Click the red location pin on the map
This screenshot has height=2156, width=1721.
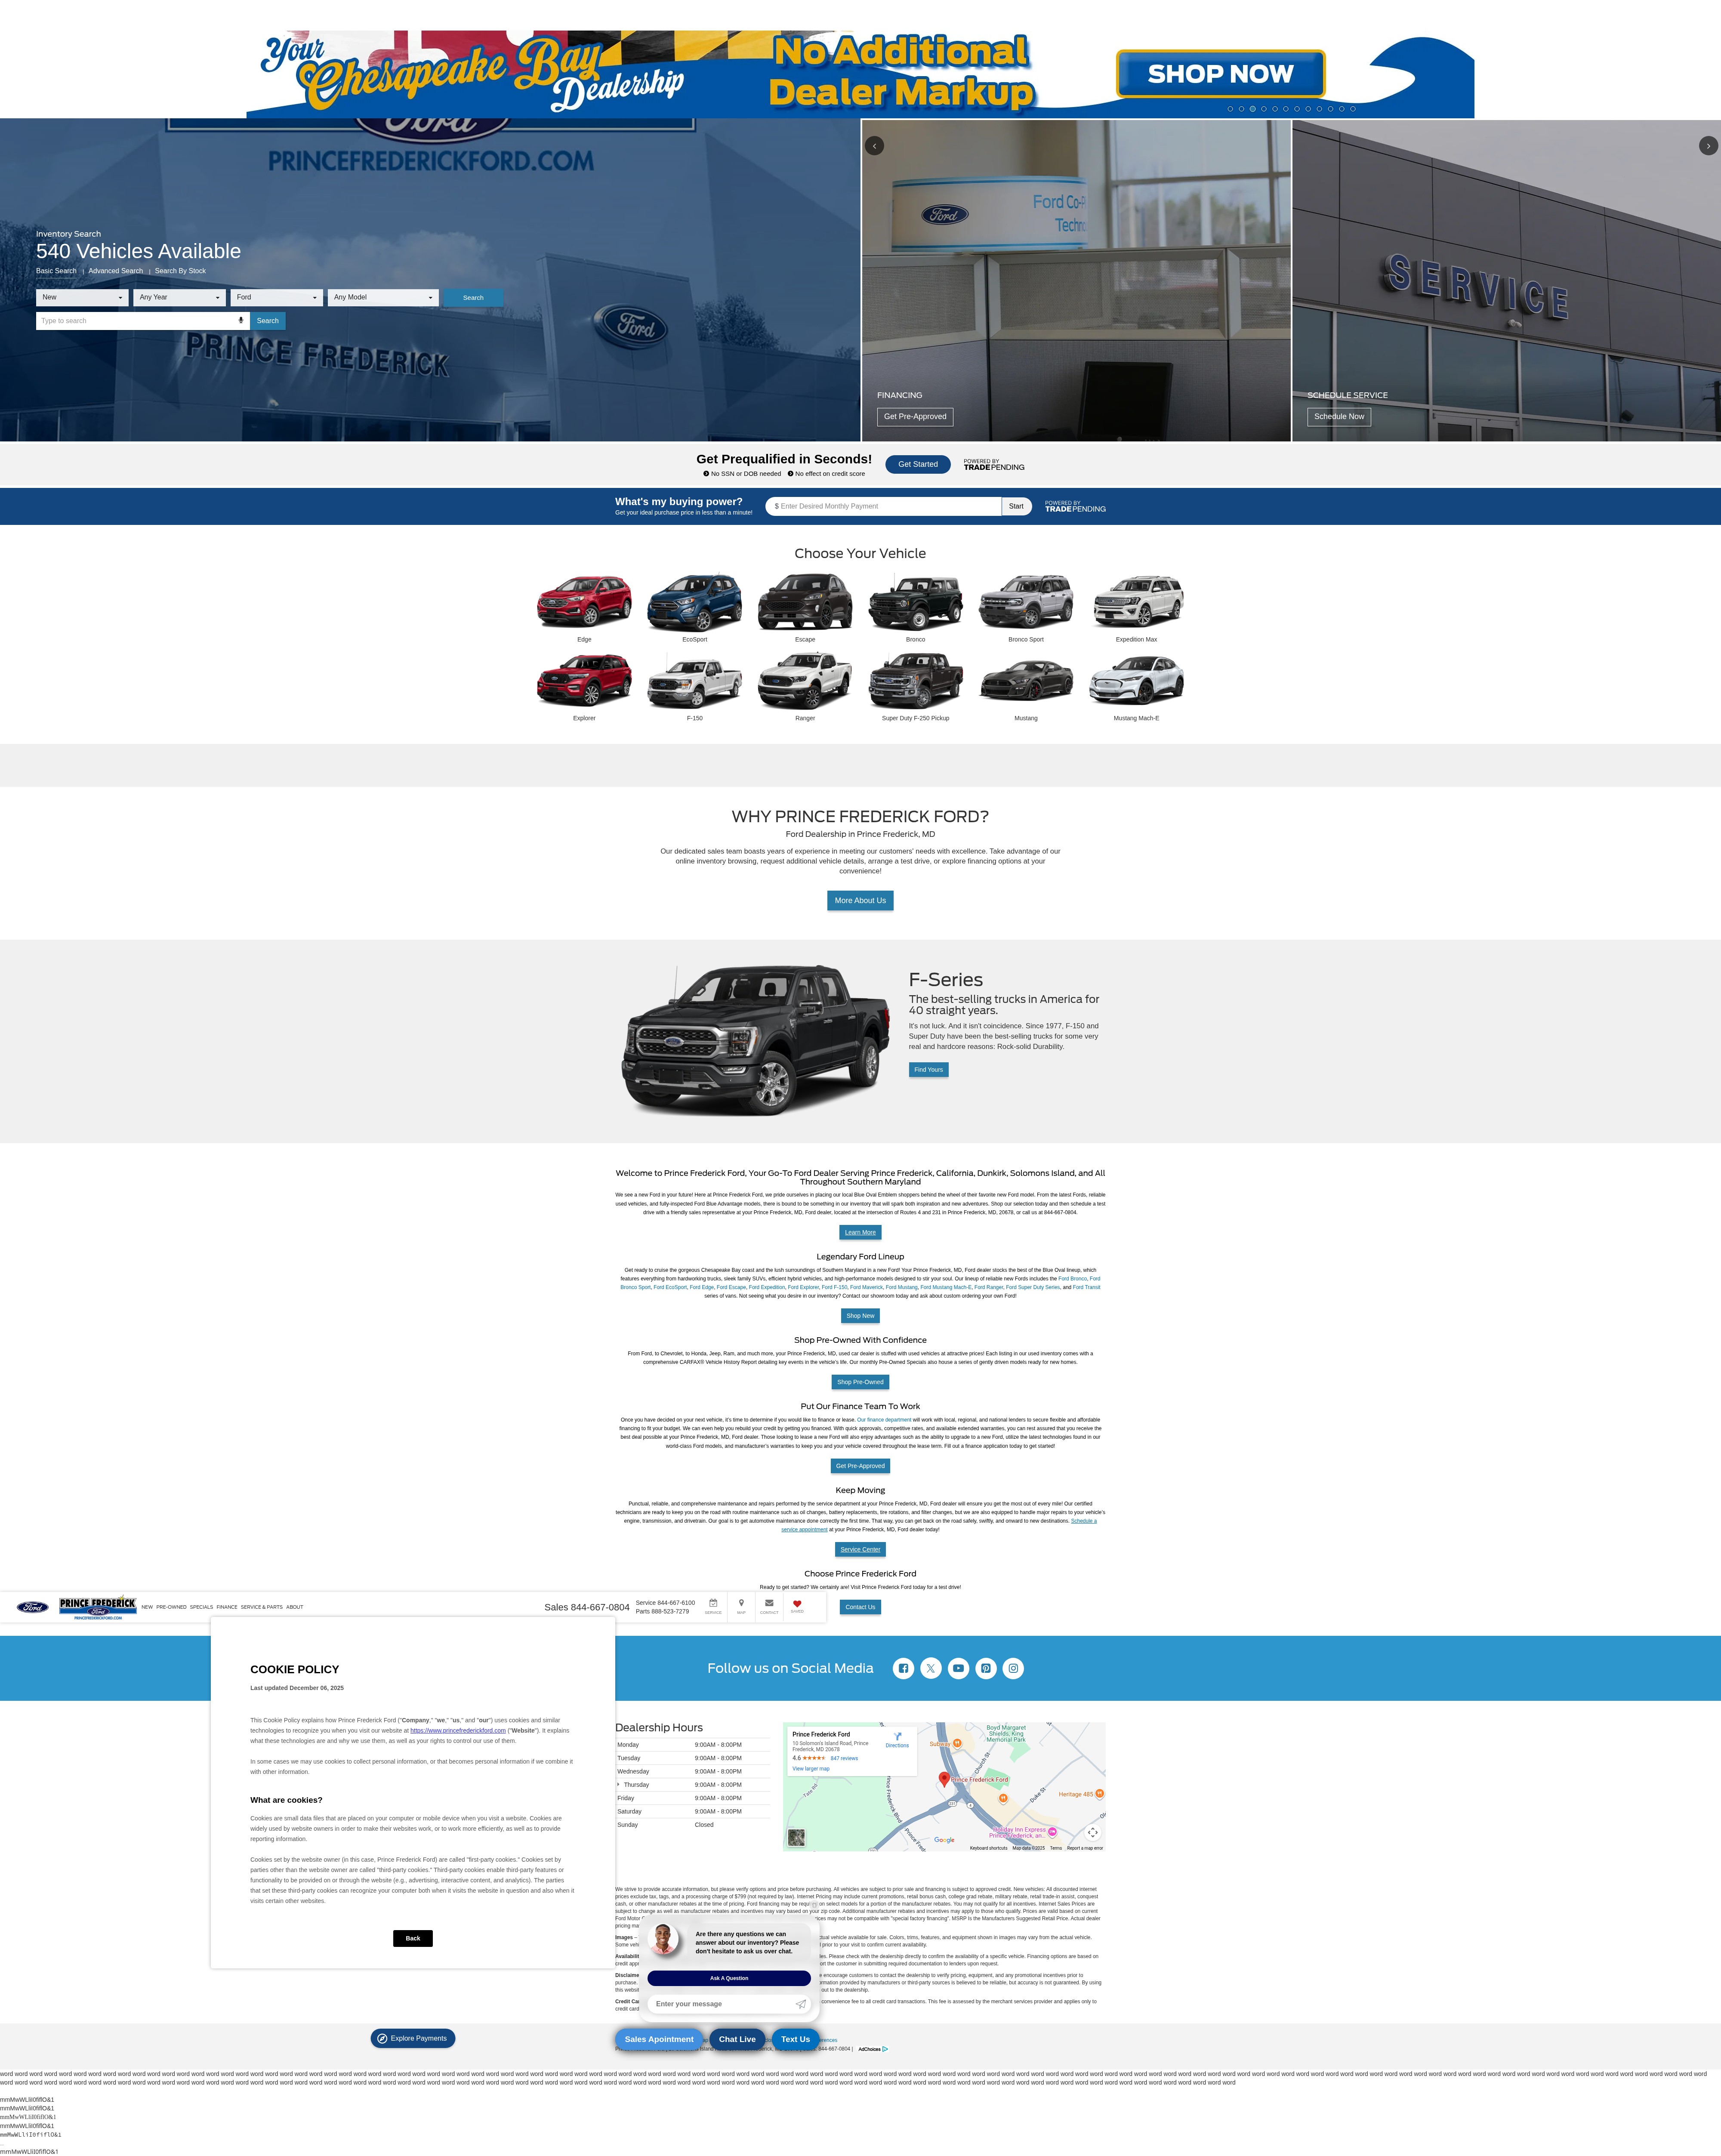pyautogui.click(x=944, y=1779)
